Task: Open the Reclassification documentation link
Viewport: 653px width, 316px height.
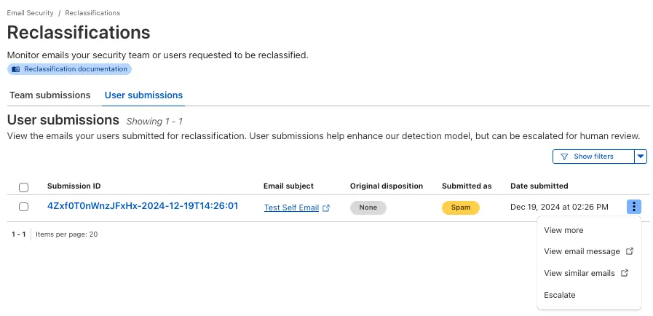Action: click(76, 69)
